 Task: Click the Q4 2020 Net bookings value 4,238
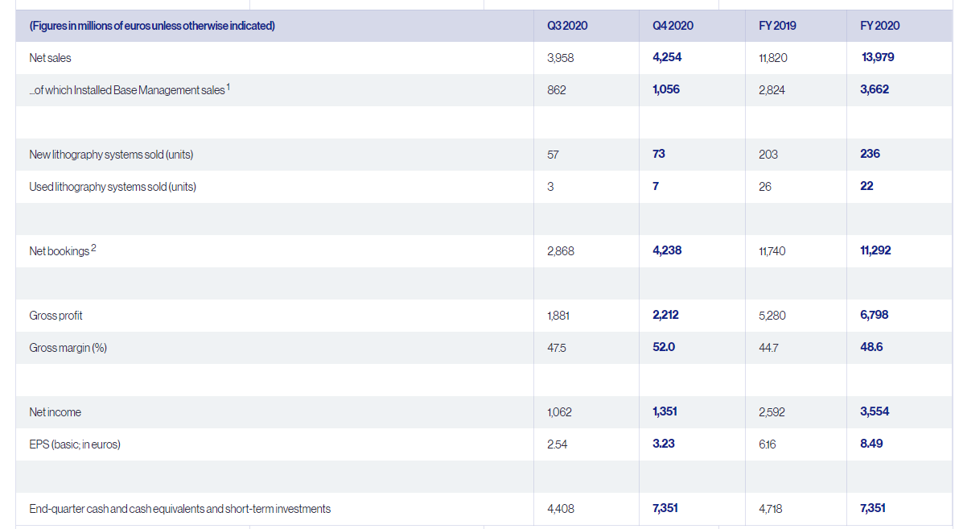[667, 250]
